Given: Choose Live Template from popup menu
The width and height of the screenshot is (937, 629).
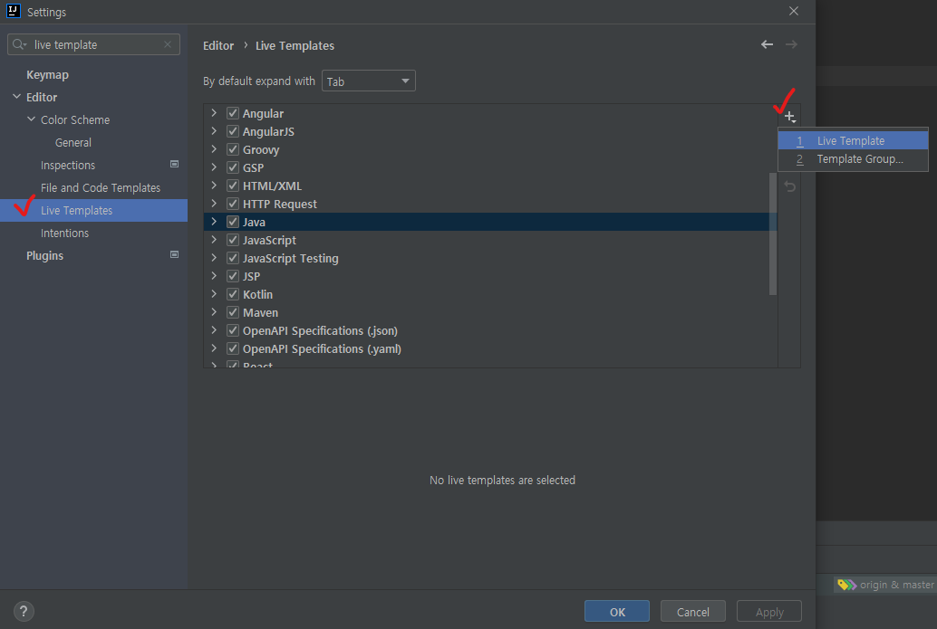Looking at the screenshot, I should coord(853,141).
